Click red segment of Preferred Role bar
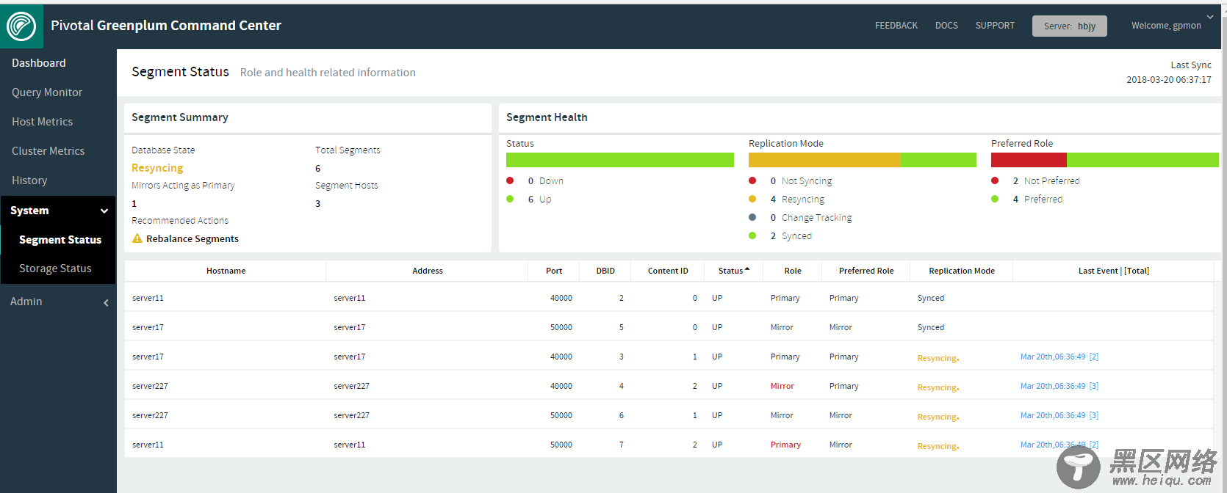 pos(1029,160)
